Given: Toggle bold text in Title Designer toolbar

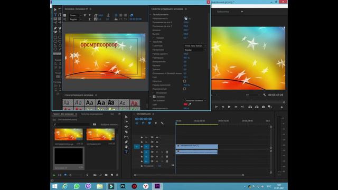Looking at the screenshot, I should point(85,15).
